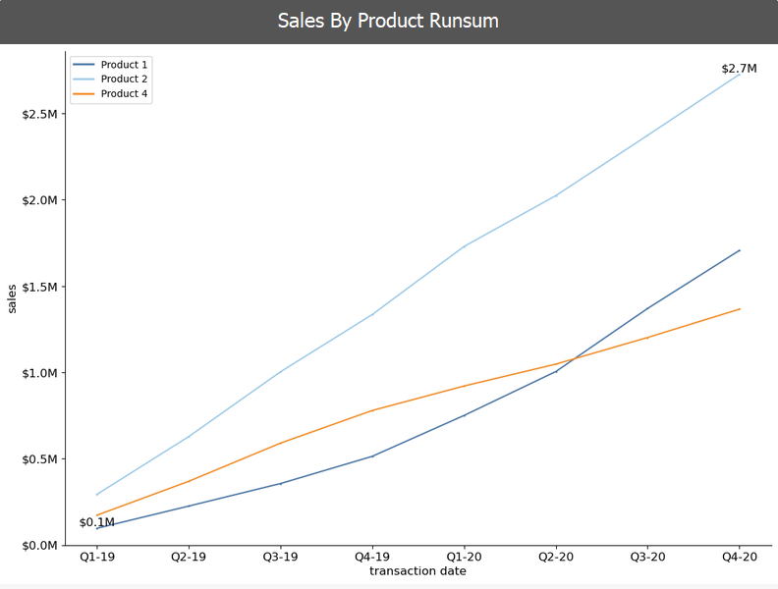This screenshot has height=589, width=778.
Task: Click the Q2-19 x-axis label
Action: click(189, 557)
